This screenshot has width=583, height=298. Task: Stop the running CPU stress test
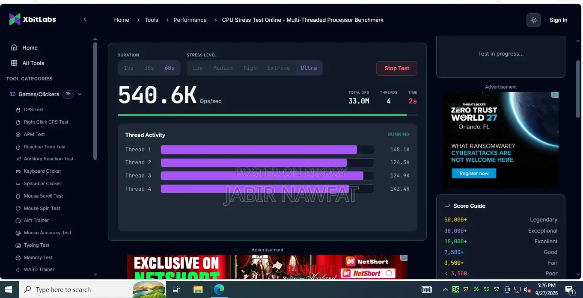click(397, 68)
